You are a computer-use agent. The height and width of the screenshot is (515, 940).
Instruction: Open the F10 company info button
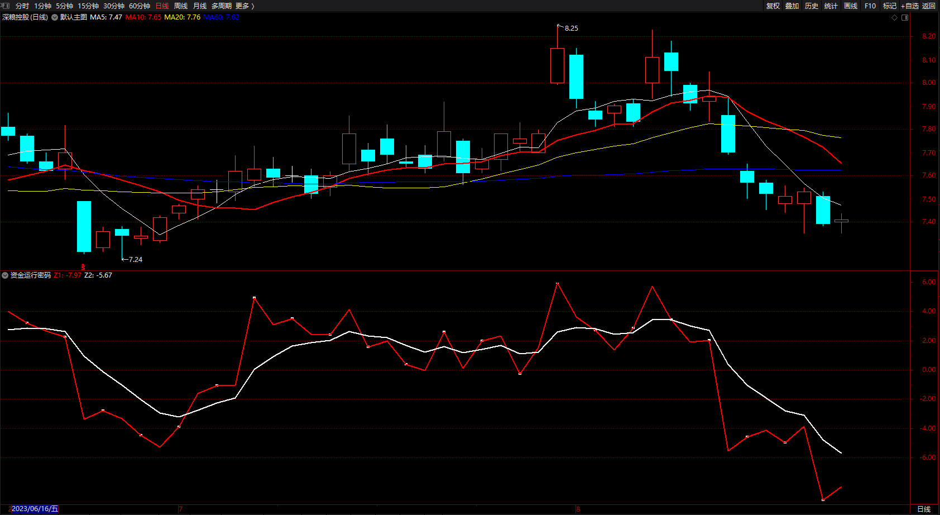click(870, 6)
